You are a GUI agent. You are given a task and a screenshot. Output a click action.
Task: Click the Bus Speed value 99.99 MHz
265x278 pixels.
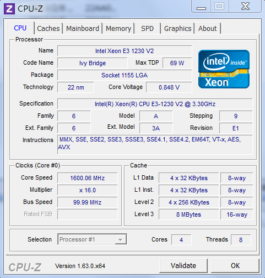coord(88,202)
